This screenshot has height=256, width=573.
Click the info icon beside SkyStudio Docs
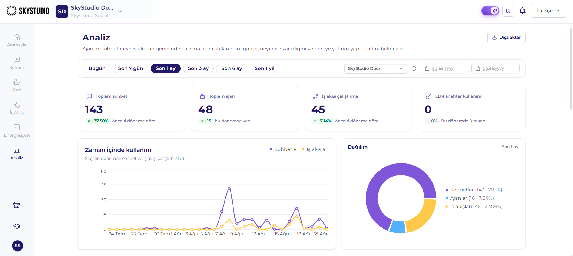click(x=414, y=68)
